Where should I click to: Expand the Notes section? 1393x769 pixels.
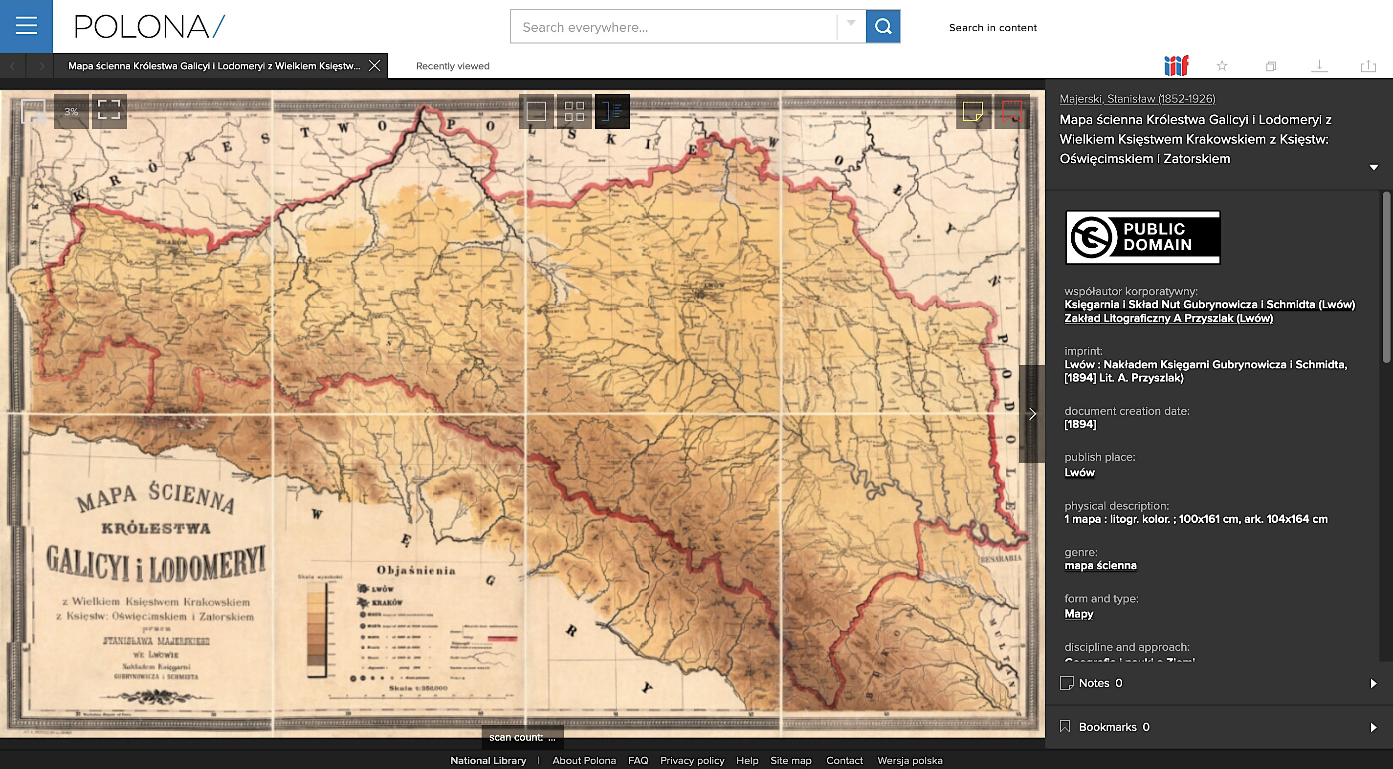click(1373, 683)
